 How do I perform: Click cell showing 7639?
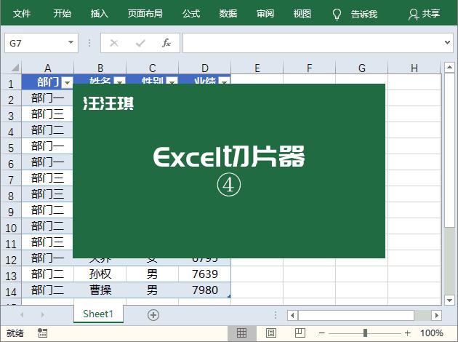(x=205, y=274)
